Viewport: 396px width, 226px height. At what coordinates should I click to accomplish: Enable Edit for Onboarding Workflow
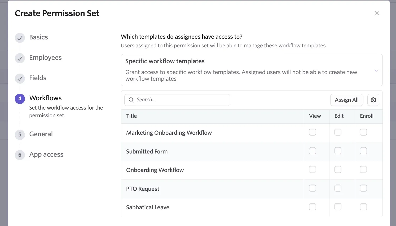[x=338, y=169]
